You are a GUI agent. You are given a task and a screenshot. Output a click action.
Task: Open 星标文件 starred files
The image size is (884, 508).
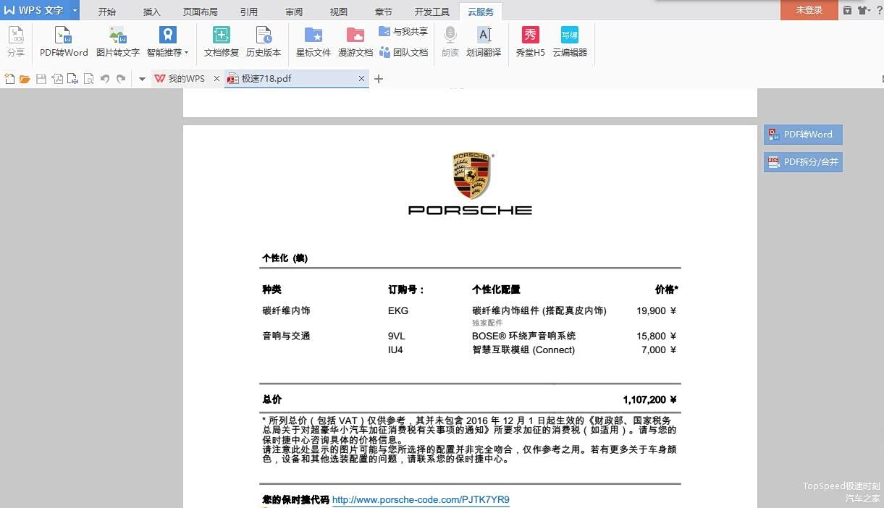point(313,41)
